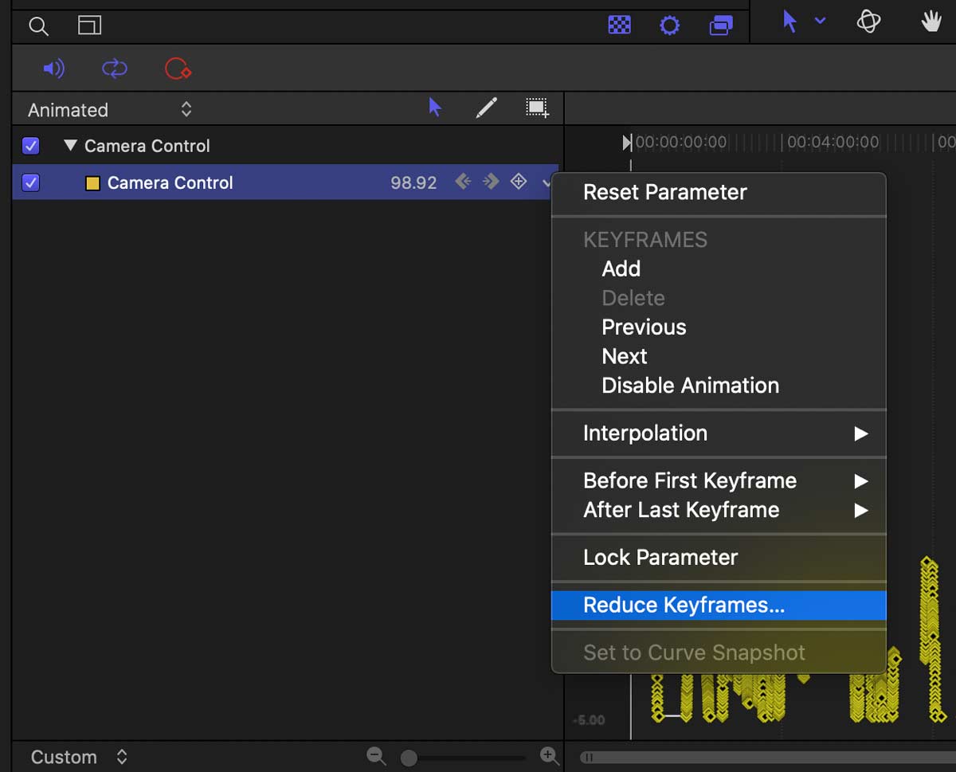Select Reduce Keyframes… menu item
The image size is (956, 772).
point(719,605)
